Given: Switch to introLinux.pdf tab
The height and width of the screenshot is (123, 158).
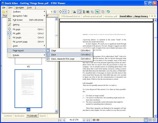Looking at the screenshot, I should [x=111, y=16].
